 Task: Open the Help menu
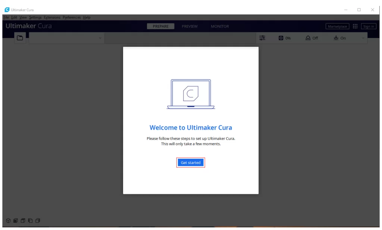tap(87, 18)
